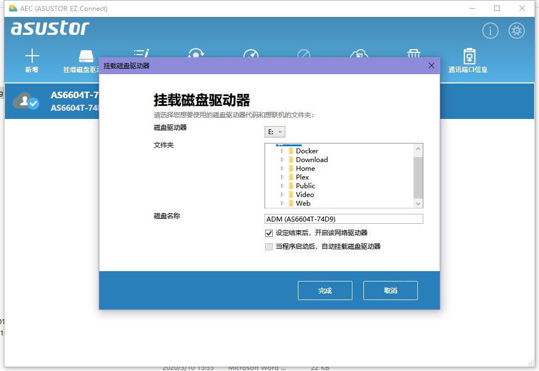
Task: Click the list-edit toolbar icon
Action: 141,55
